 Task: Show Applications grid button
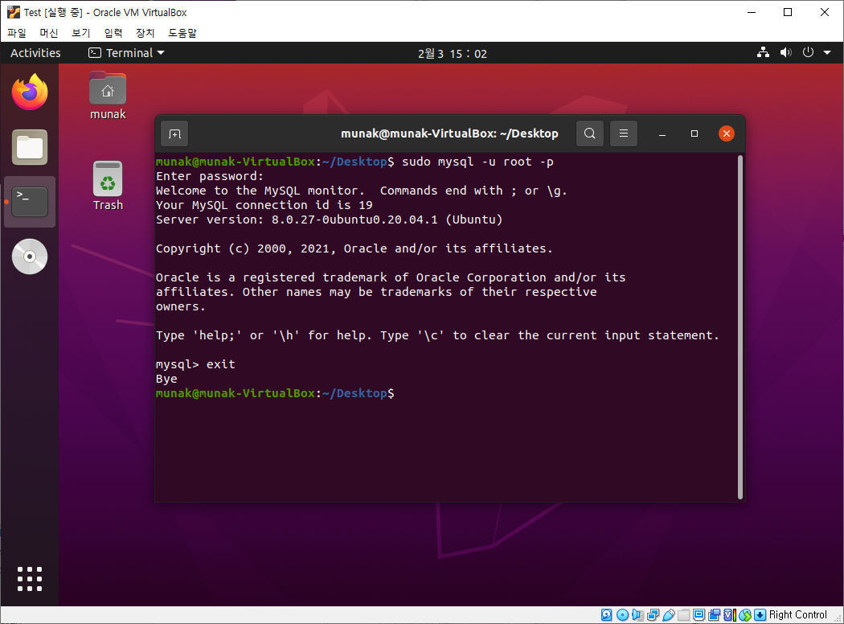pyautogui.click(x=30, y=579)
